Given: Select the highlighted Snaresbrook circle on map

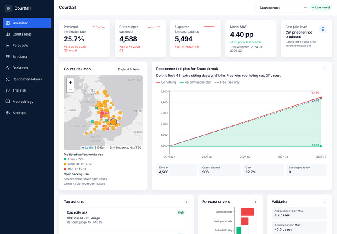Looking at the screenshot, I should coord(113,122).
